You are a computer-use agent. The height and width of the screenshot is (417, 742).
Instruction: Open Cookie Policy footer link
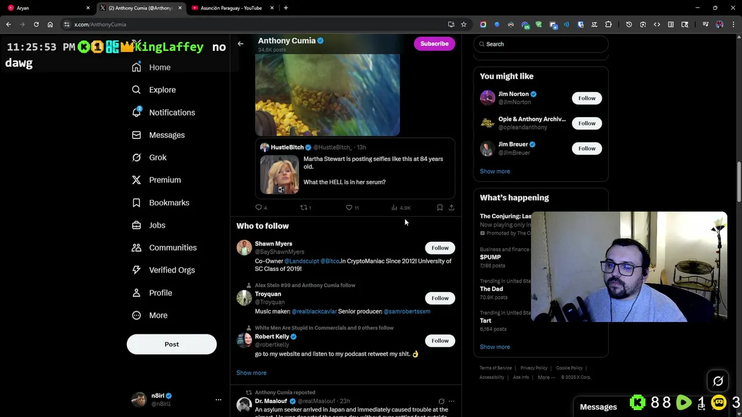coord(569,368)
